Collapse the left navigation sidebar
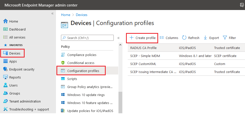The height and width of the screenshot is (114, 245). point(52,13)
